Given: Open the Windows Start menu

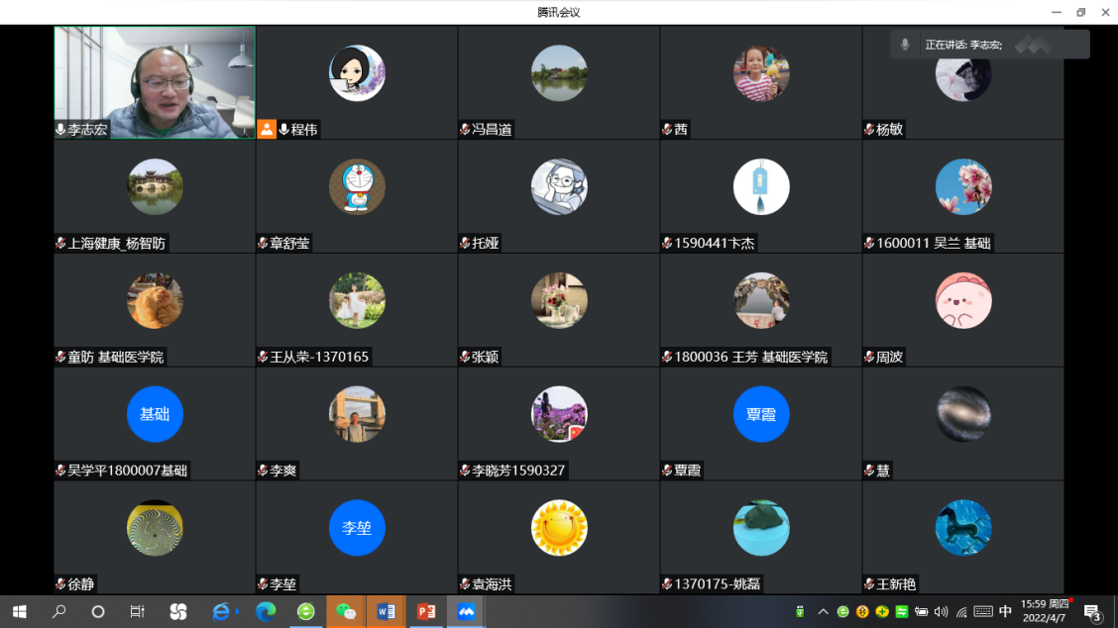Looking at the screenshot, I should pos(19,611).
